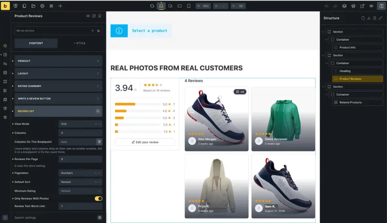
Task: Open builder settings gear icon
Action: [x=42, y=6]
